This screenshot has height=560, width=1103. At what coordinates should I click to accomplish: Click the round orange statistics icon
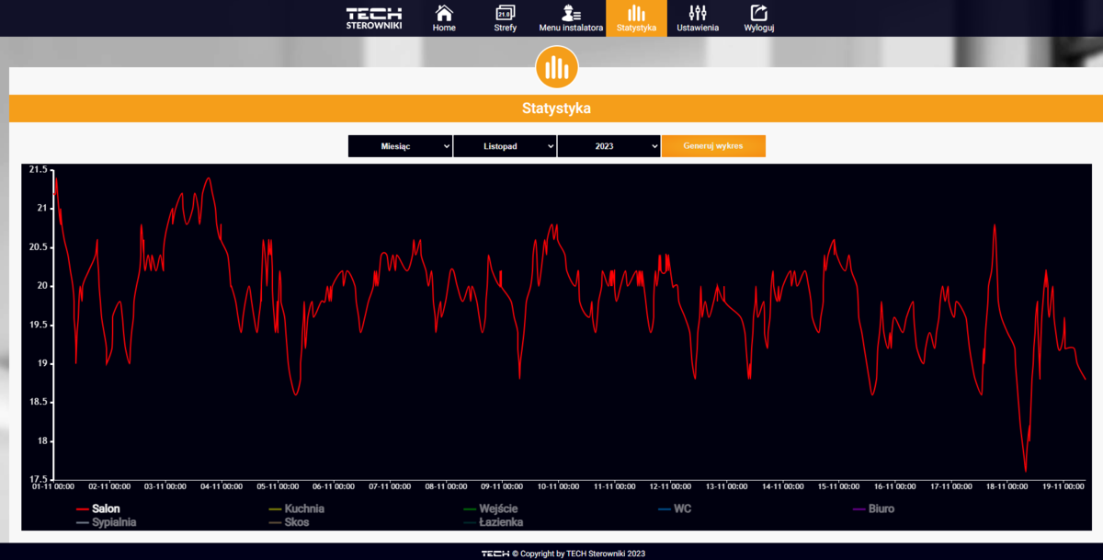(556, 67)
